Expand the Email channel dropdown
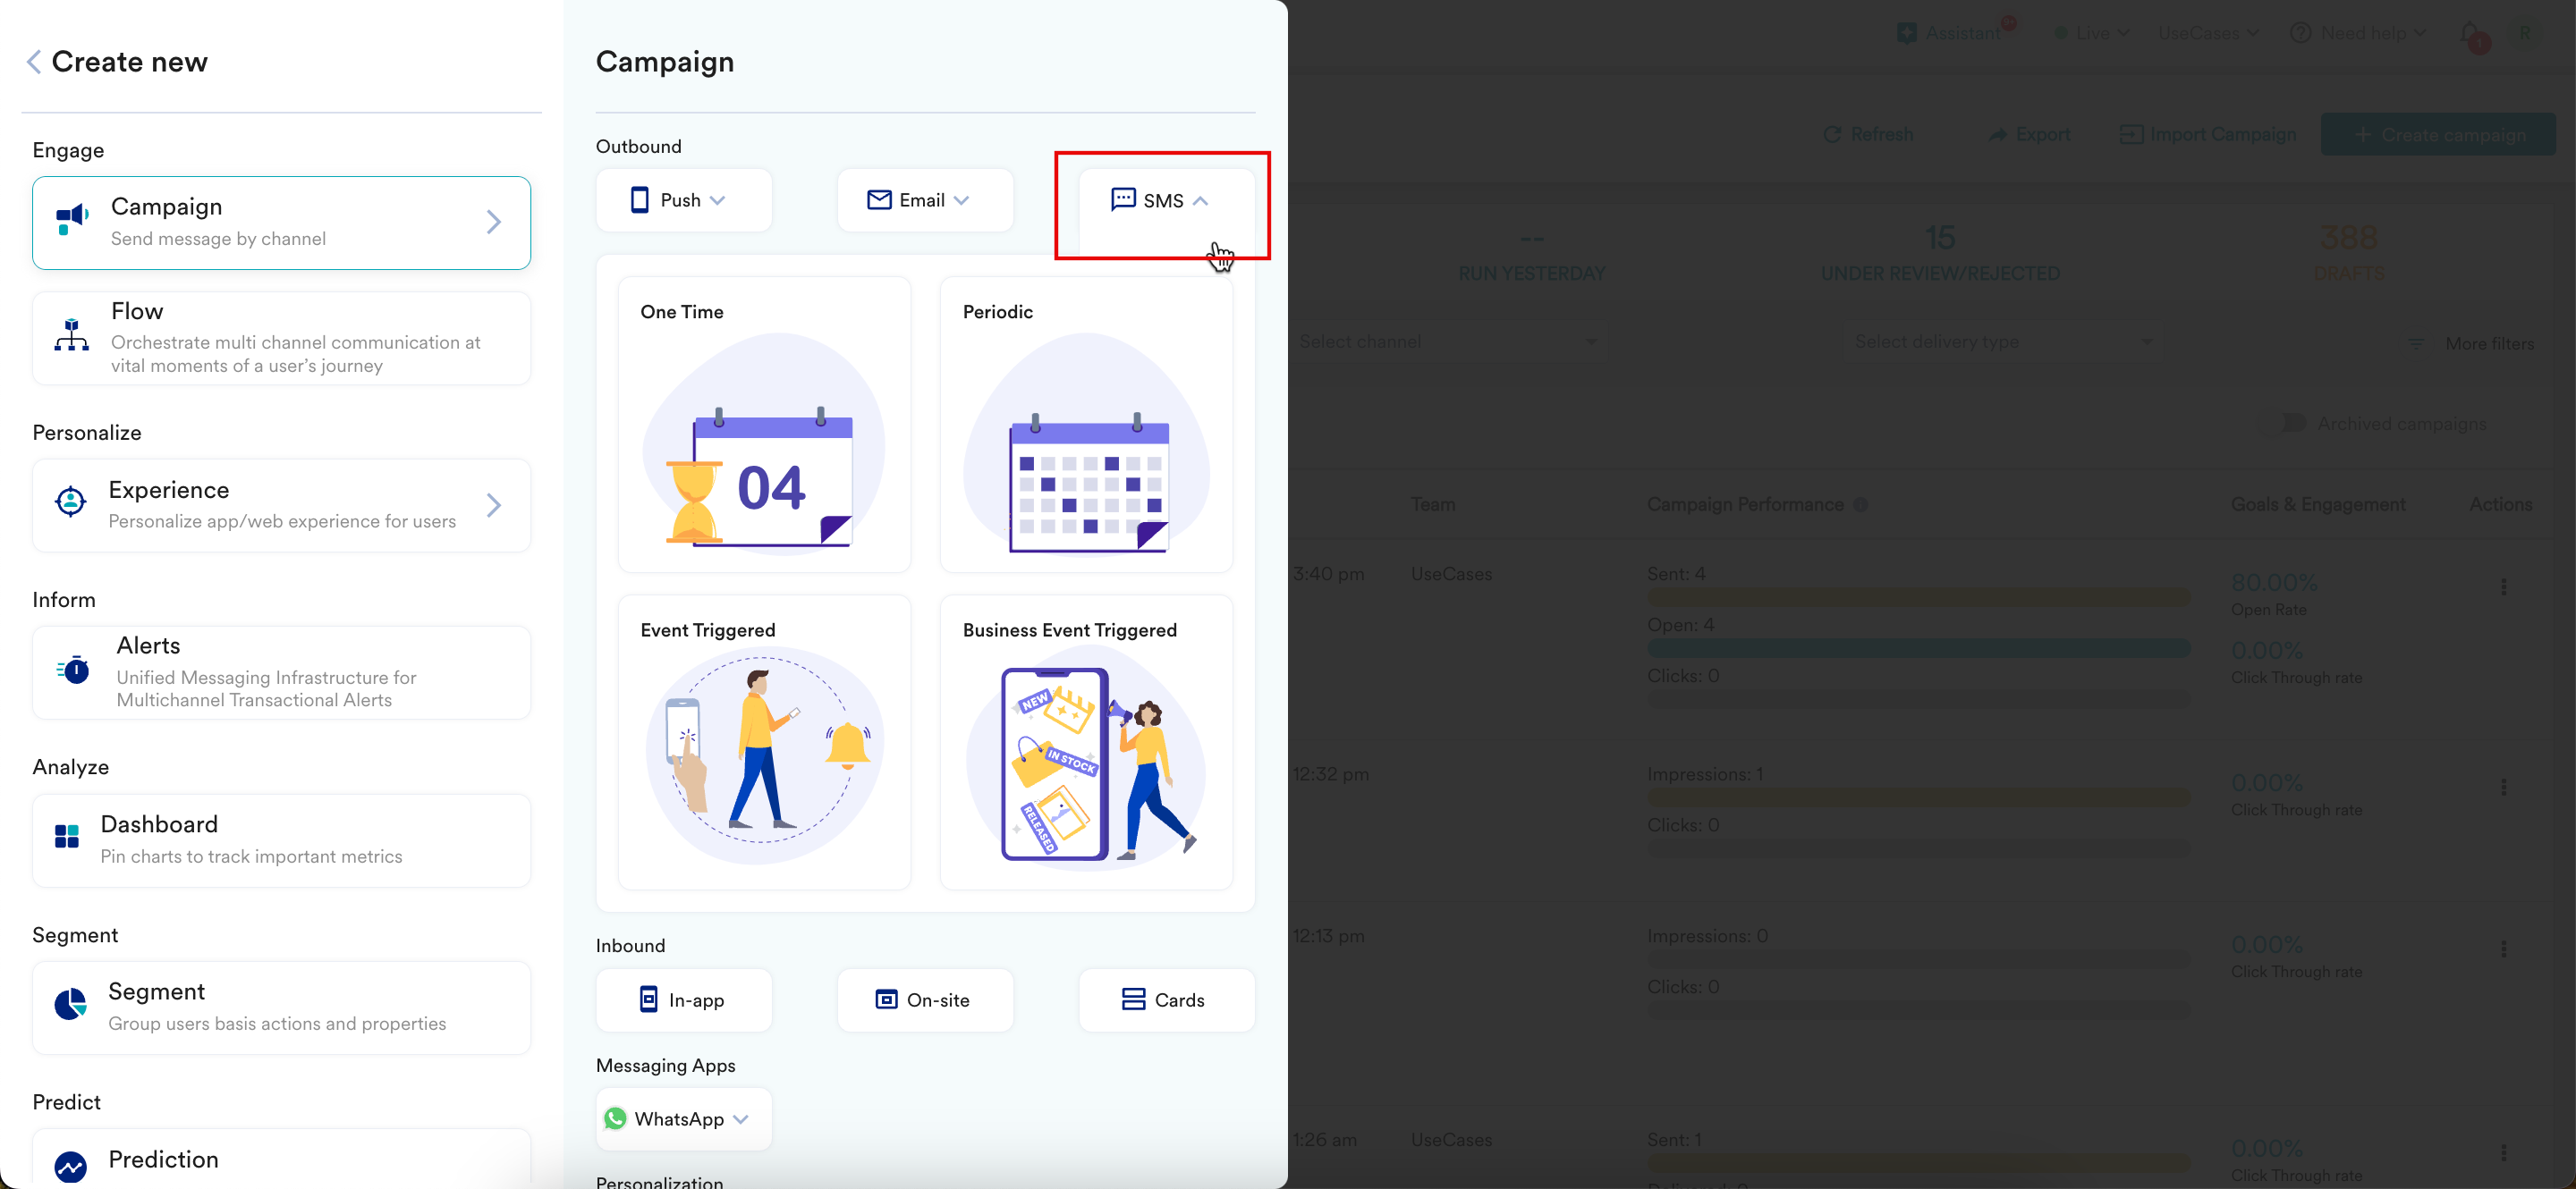 (x=924, y=200)
